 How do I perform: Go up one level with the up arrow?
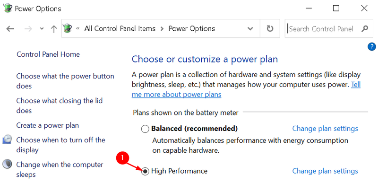point(54,29)
